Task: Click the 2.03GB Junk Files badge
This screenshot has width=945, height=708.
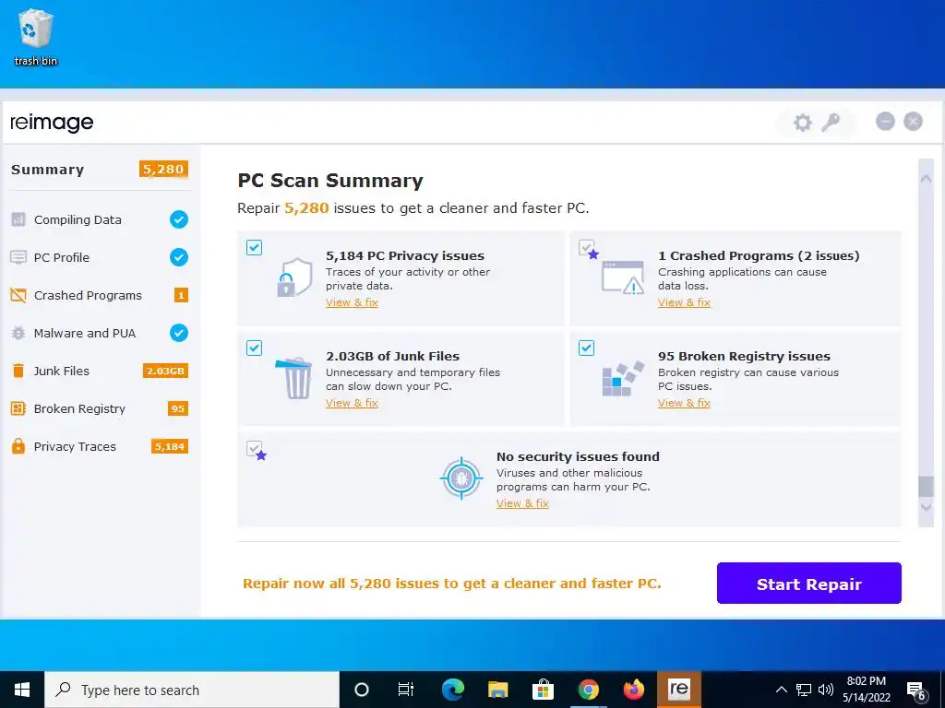Action: 165,371
